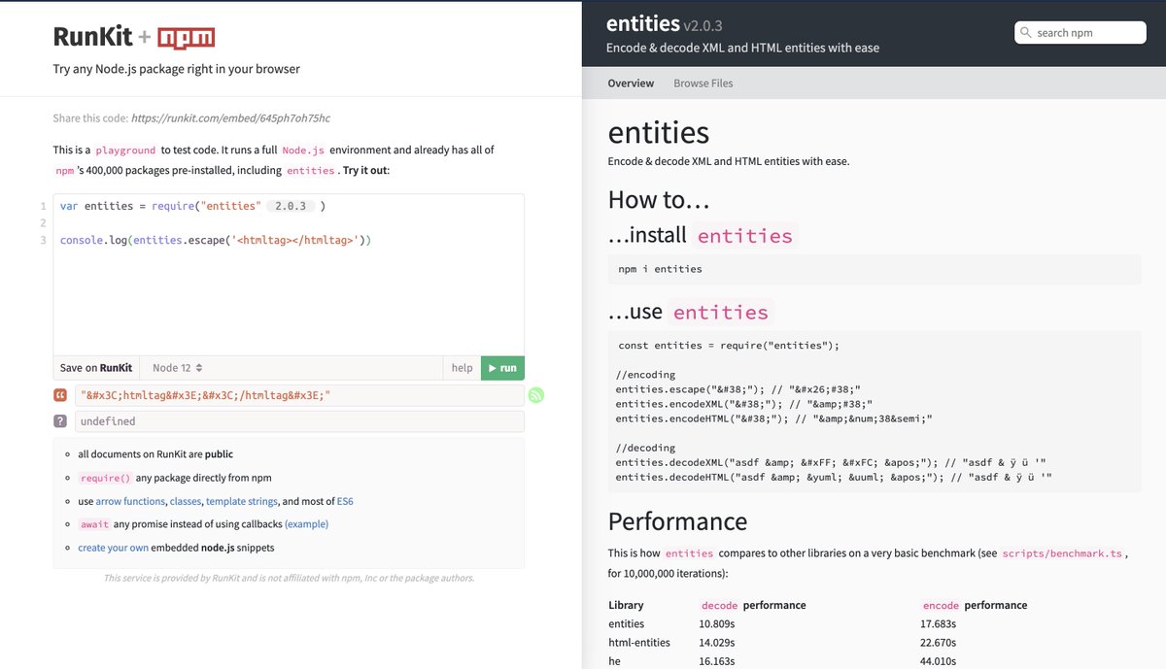
Task: Click code line 3 with console.log
Action: click(x=216, y=239)
